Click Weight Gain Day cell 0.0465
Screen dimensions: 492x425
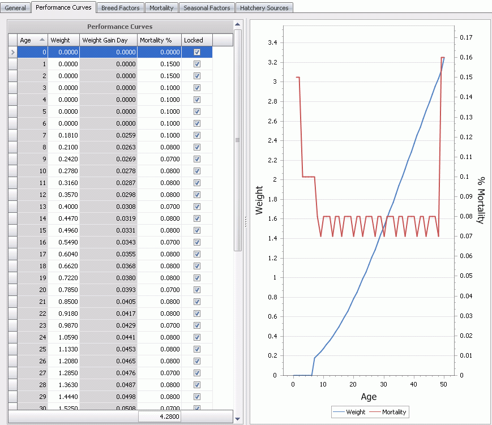pyautogui.click(x=108, y=361)
